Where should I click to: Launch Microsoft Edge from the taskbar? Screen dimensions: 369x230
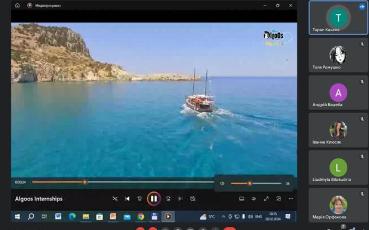(x=72, y=217)
